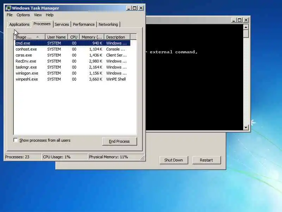
Task: Close the Task Manager window
Action: click(x=141, y=8)
